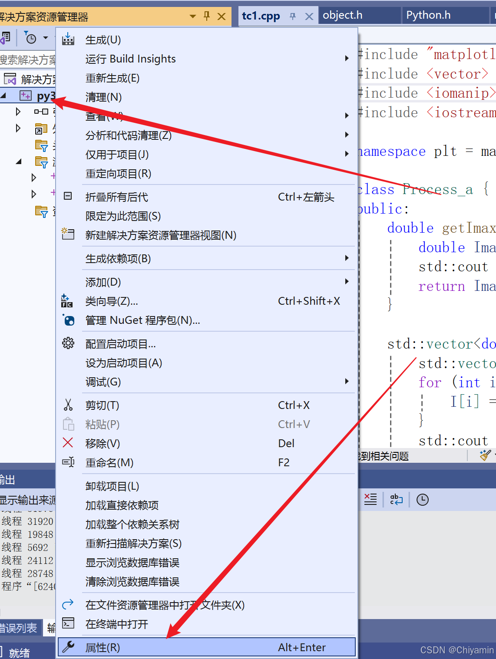The height and width of the screenshot is (659, 496).
Task: Click the Build (生成) icon in context menu
Action: pyautogui.click(x=68, y=39)
